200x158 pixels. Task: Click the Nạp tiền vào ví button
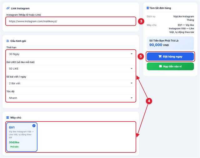170,66
